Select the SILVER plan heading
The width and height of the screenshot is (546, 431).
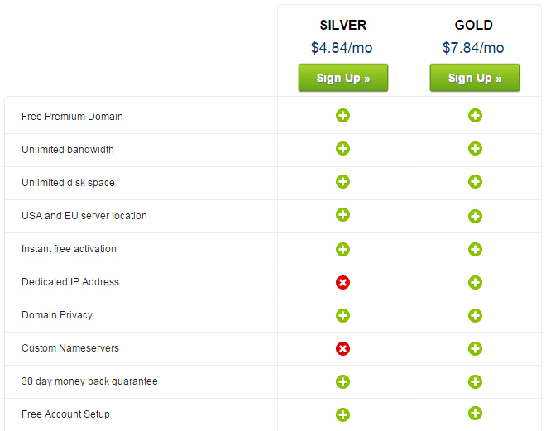(x=342, y=25)
